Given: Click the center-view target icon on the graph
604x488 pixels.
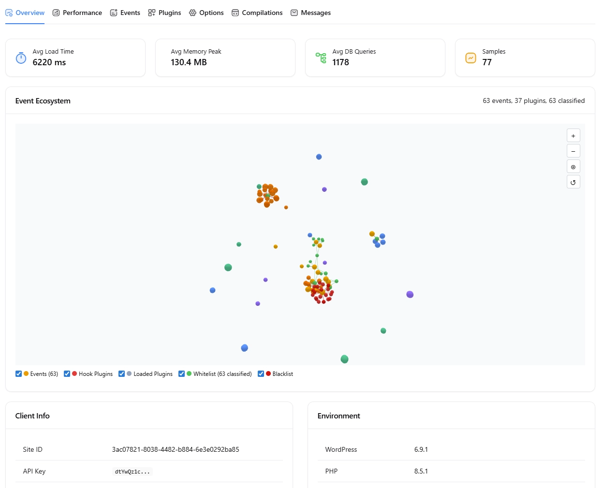Looking at the screenshot, I should point(573,166).
